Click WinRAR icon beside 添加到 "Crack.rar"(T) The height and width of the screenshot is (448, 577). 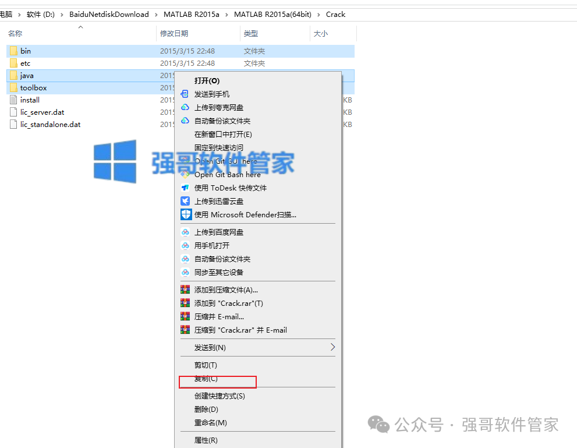point(185,303)
